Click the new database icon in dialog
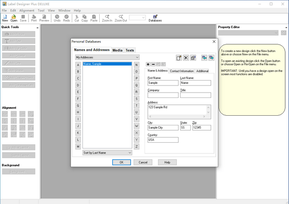The width and height of the screenshot is (289, 204). pos(178,57)
